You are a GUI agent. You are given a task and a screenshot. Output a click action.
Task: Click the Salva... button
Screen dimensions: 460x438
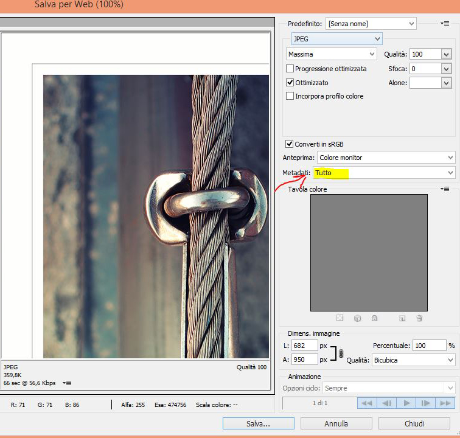[x=258, y=423]
